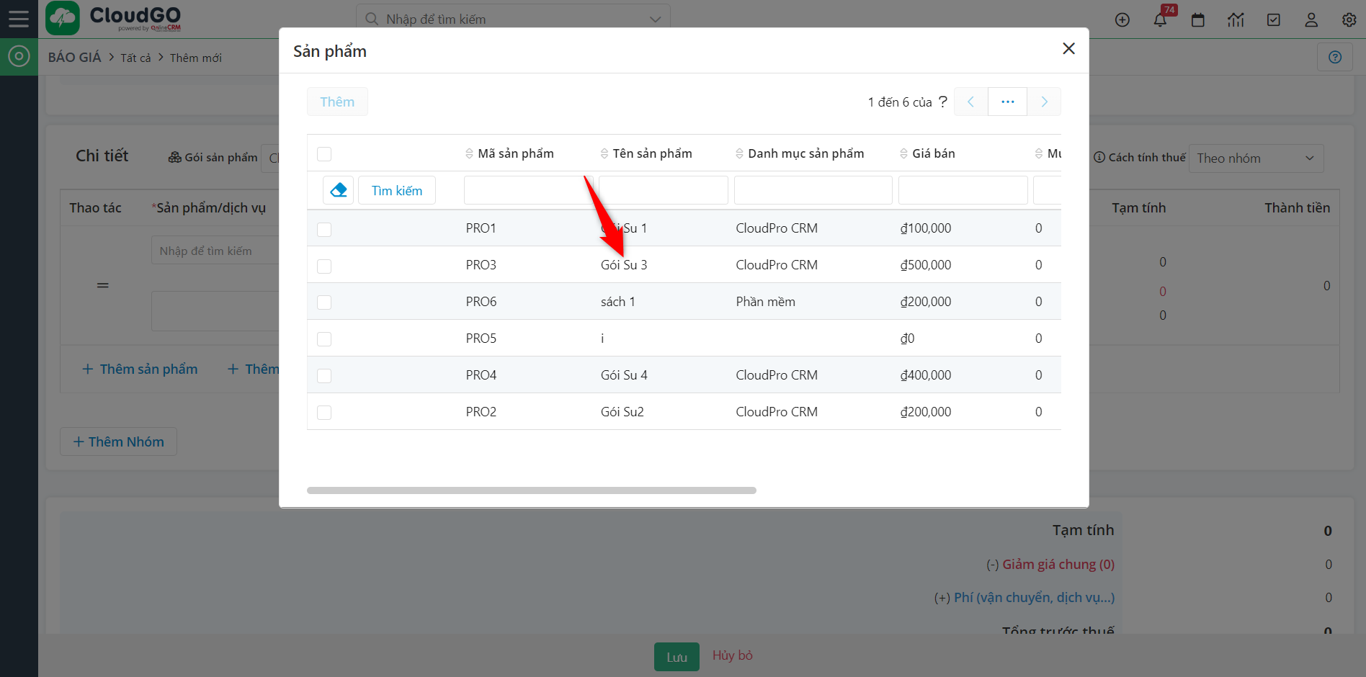Go to Tất cả in the breadcrumb
This screenshot has height=677, width=1366.
coord(135,57)
